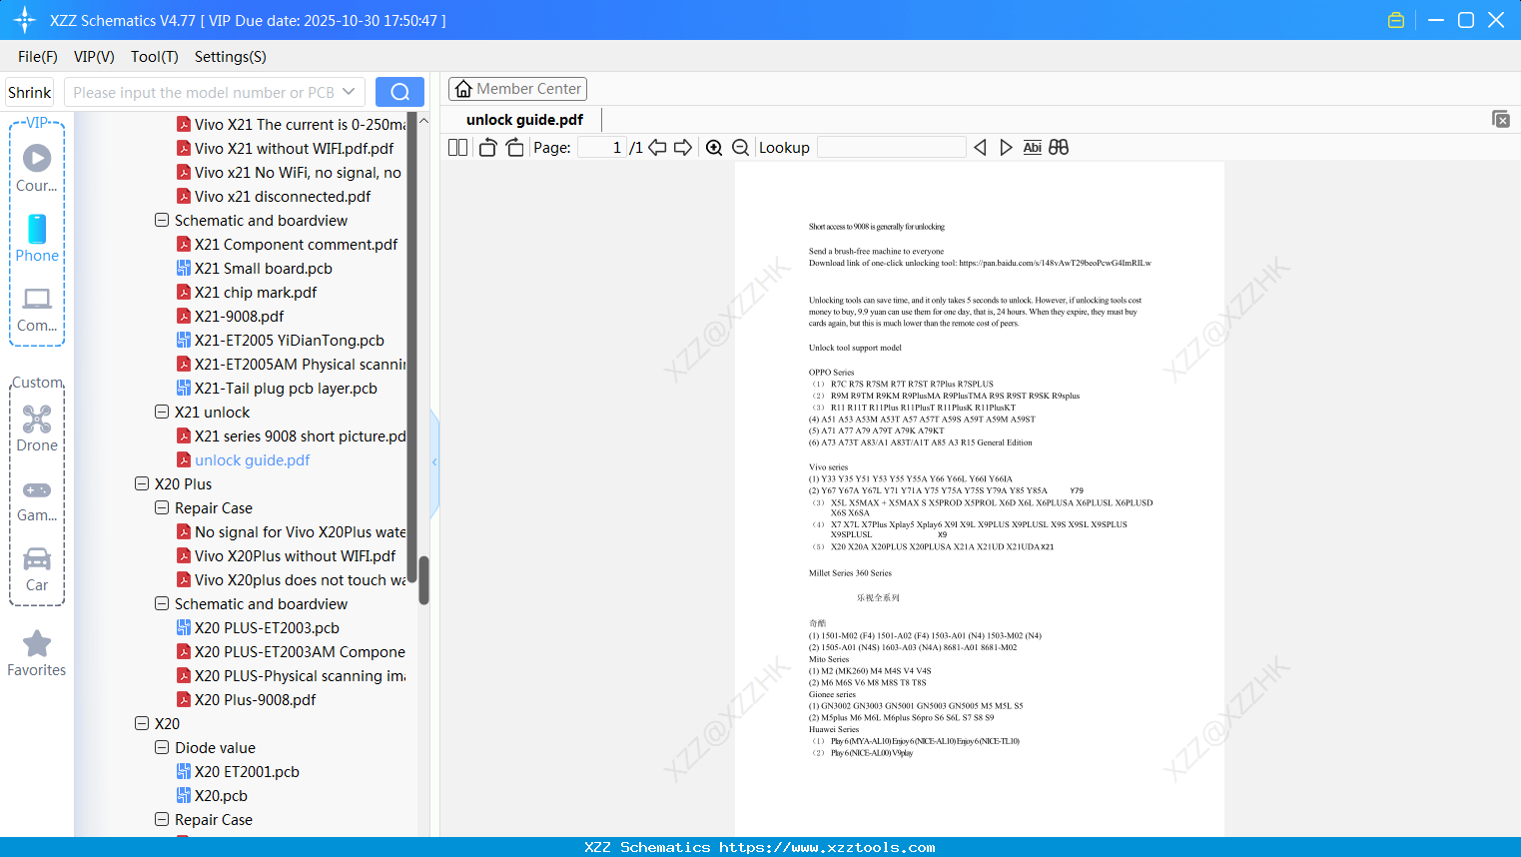Jump to the next Lookup result

click(1006, 148)
